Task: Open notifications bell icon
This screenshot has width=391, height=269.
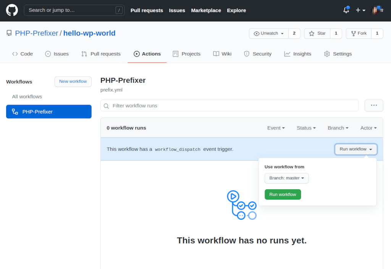Action: click(346, 10)
